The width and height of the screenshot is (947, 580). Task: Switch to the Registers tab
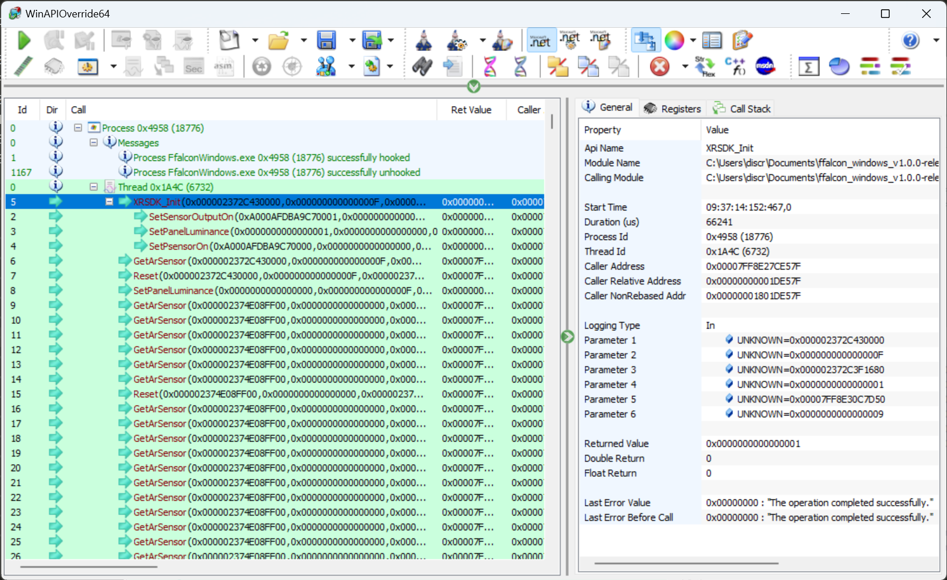(672, 108)
